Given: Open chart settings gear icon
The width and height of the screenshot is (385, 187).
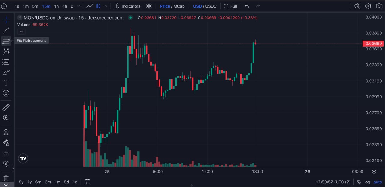Looking at the screenshot, I should [x=368, y=6].
